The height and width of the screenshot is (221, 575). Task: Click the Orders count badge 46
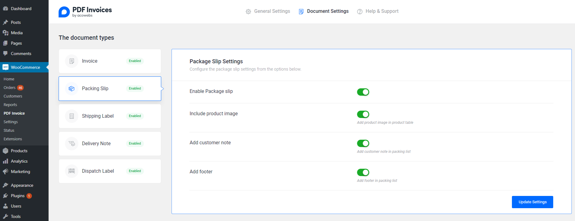pyautogui.click(x=20, y=88)
